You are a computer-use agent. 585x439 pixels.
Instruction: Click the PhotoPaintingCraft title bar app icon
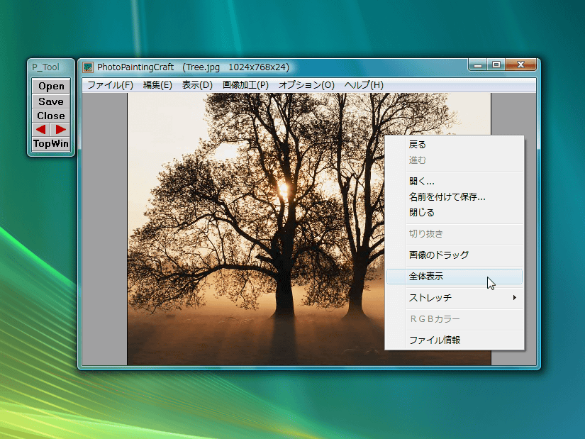pyautogui.click(x=88, y=67)
